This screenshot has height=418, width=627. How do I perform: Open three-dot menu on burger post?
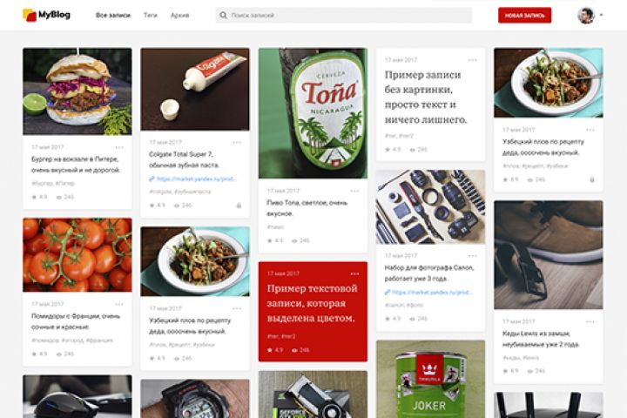[x=119, y=147]
